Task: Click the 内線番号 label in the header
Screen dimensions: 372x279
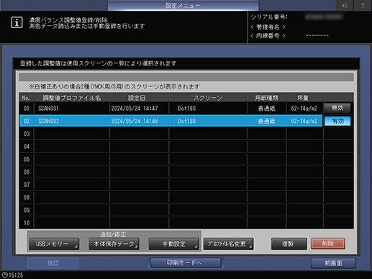Action: [x=268, y=36]
